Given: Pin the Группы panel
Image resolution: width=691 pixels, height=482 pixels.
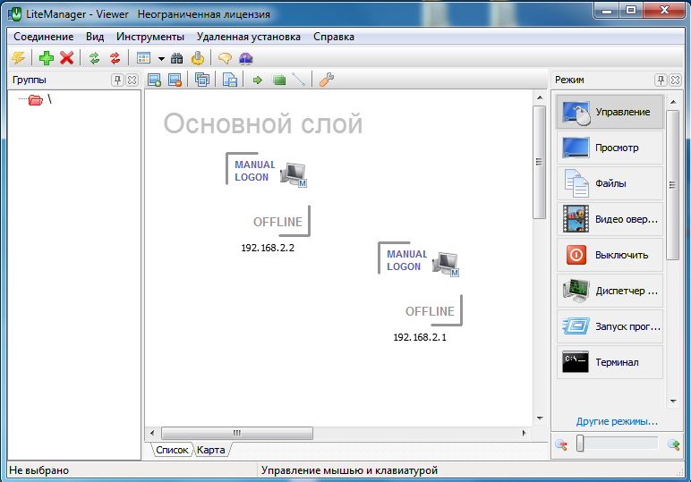Looking at the screenshot, I should coord(117,80).
